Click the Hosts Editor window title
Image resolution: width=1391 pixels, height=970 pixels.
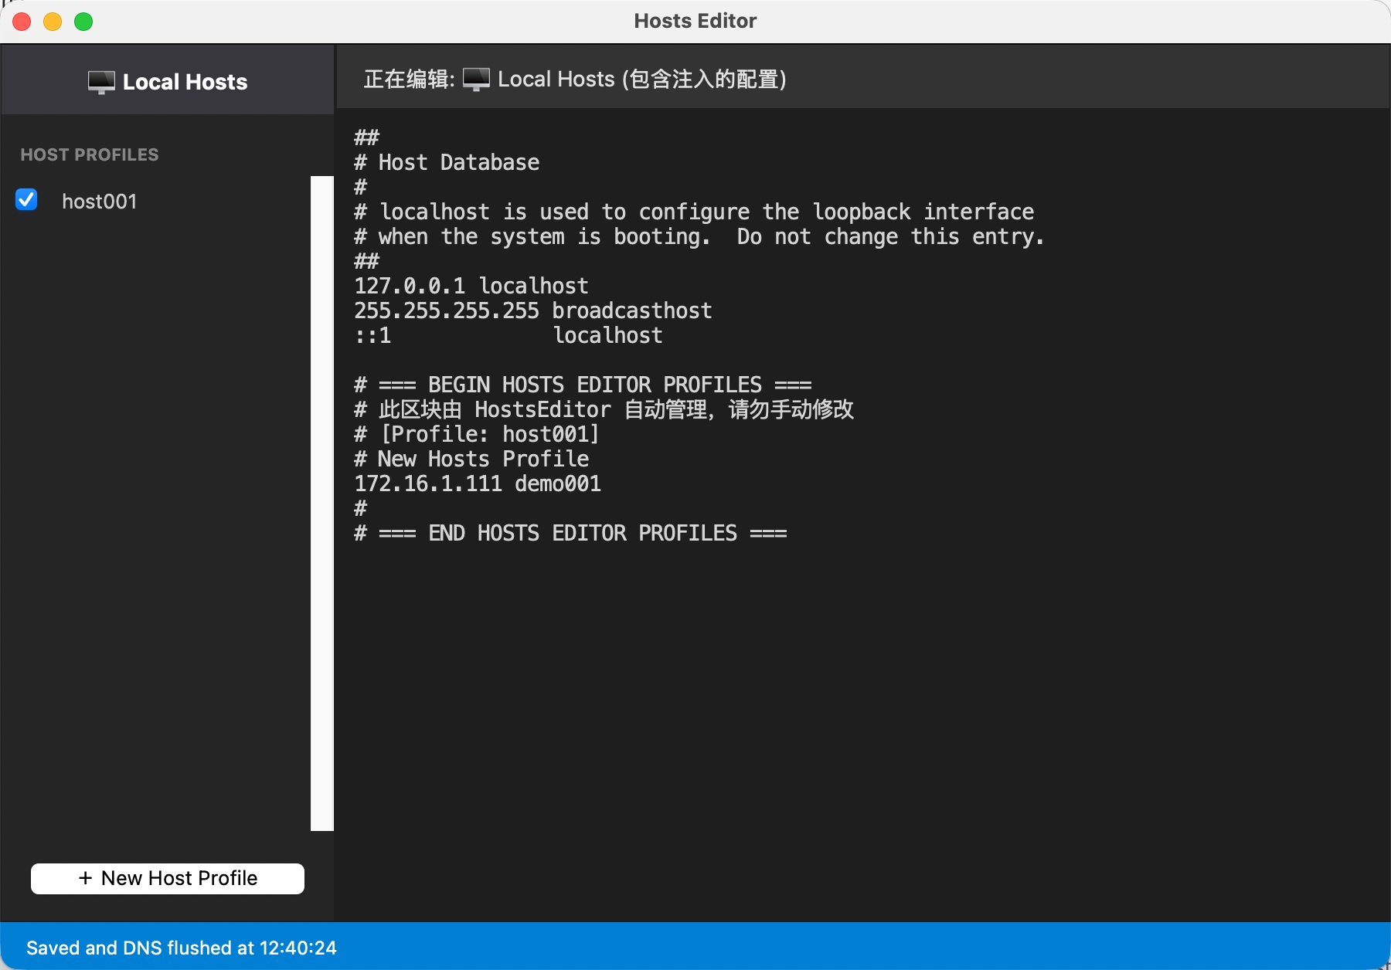tap(695, 21)
